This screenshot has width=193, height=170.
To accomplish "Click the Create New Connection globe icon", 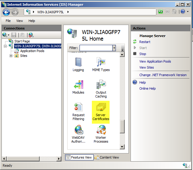I will point(5,35).
